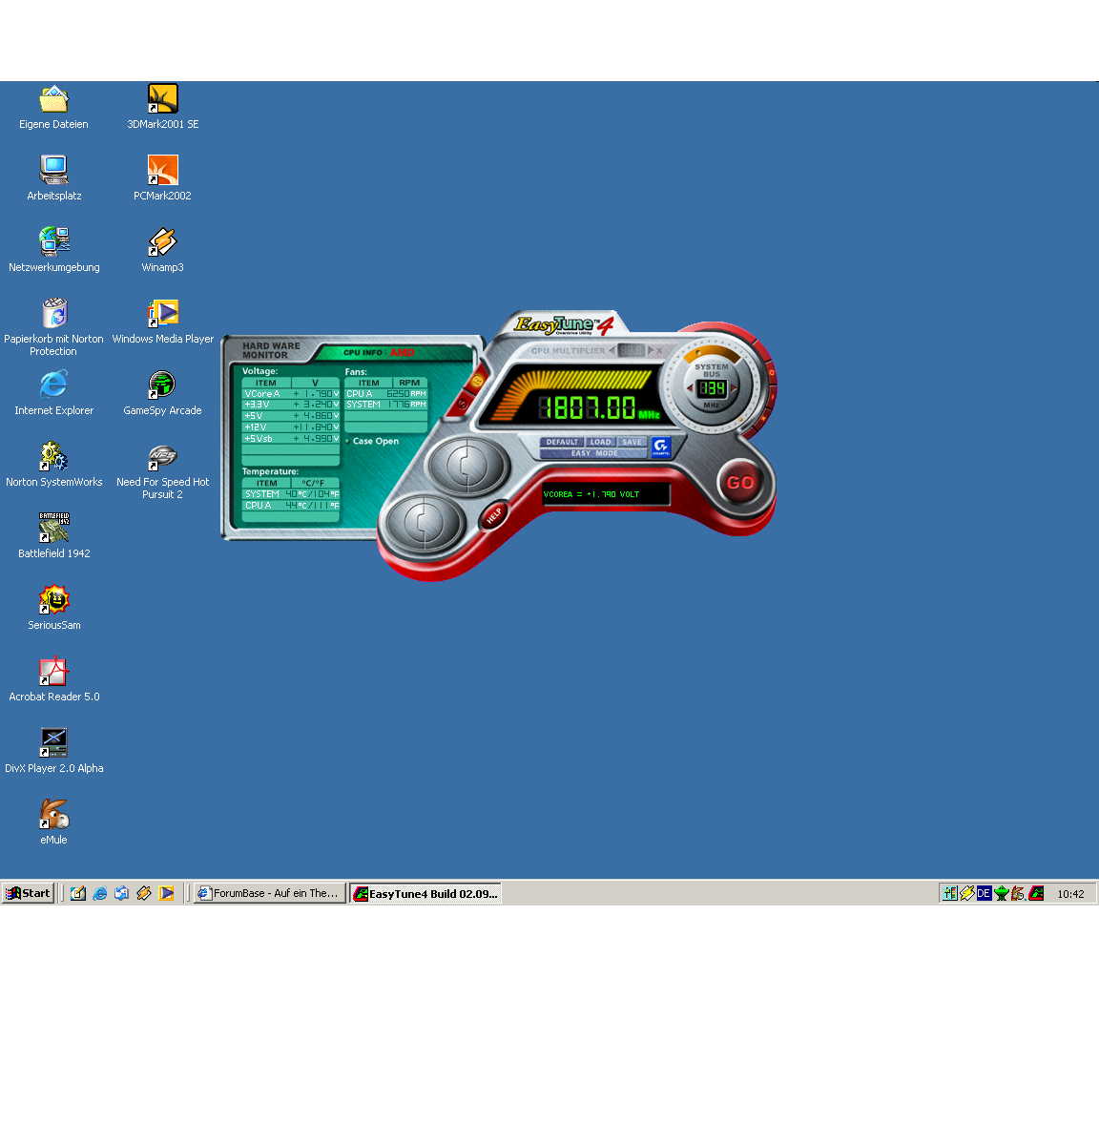Open the Start menu

coord(28,893)
